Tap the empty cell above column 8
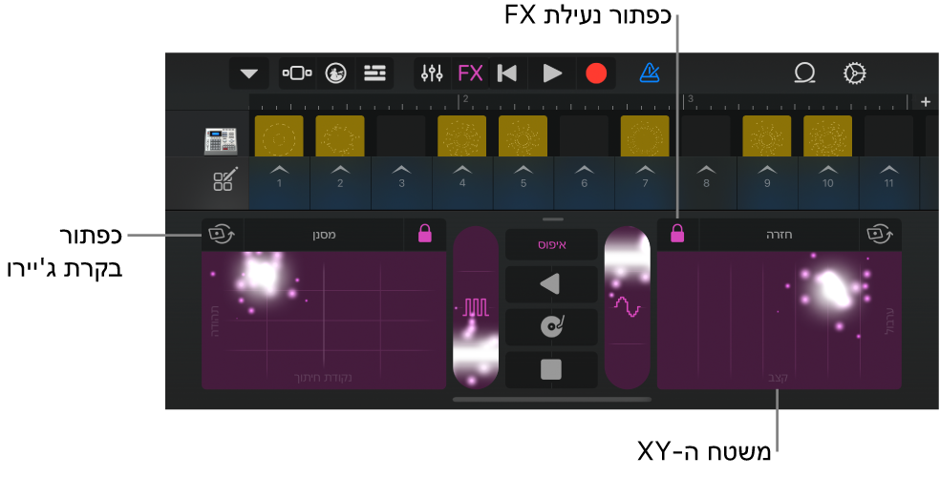 pos(706,135)
